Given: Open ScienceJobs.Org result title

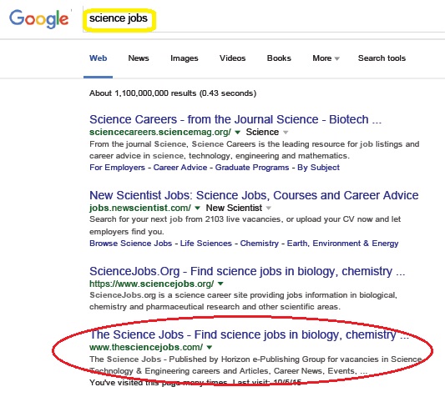Looking at the screenshot, I should (247, 271).
